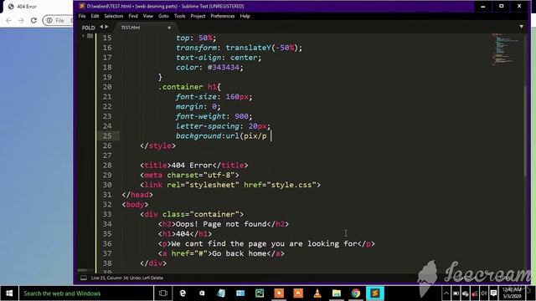Click the Chrome address bar info icon

tap(49, 20)
